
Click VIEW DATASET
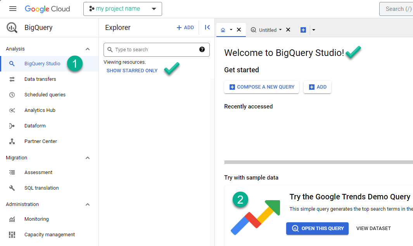pyautogui.click(x=373, y=229)
